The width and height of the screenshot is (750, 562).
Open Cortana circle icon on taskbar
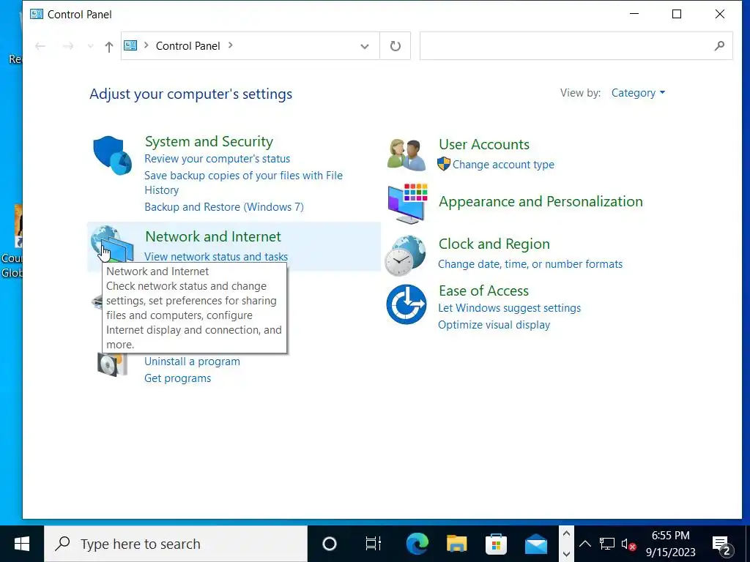(330, 544)
